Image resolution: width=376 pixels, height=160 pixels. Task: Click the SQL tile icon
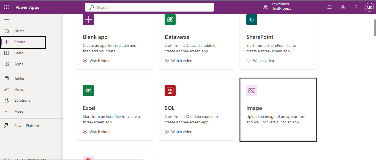(170, 91)
